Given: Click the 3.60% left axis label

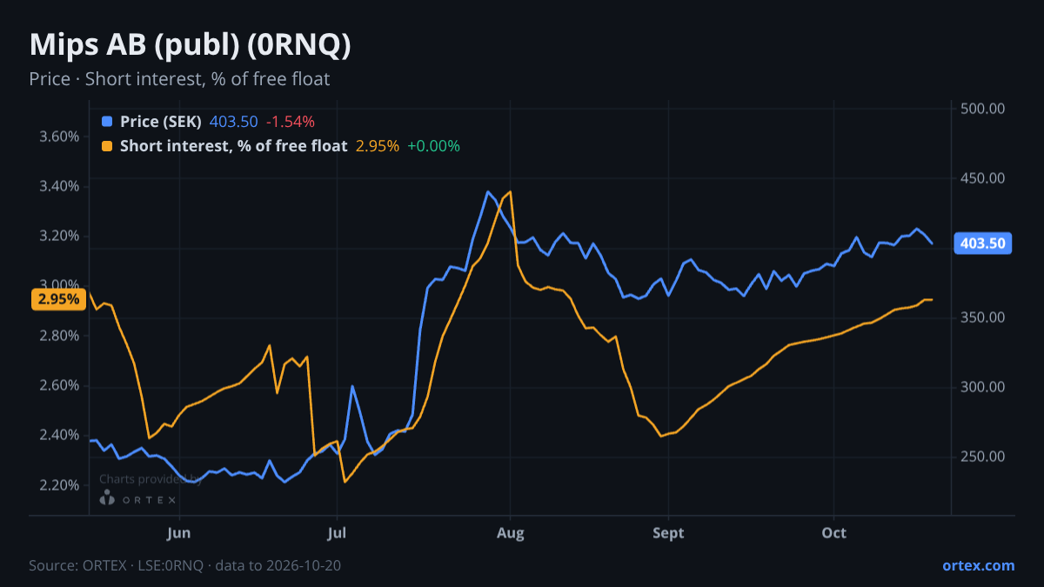Looking at the screenshot, I should 59,137.
